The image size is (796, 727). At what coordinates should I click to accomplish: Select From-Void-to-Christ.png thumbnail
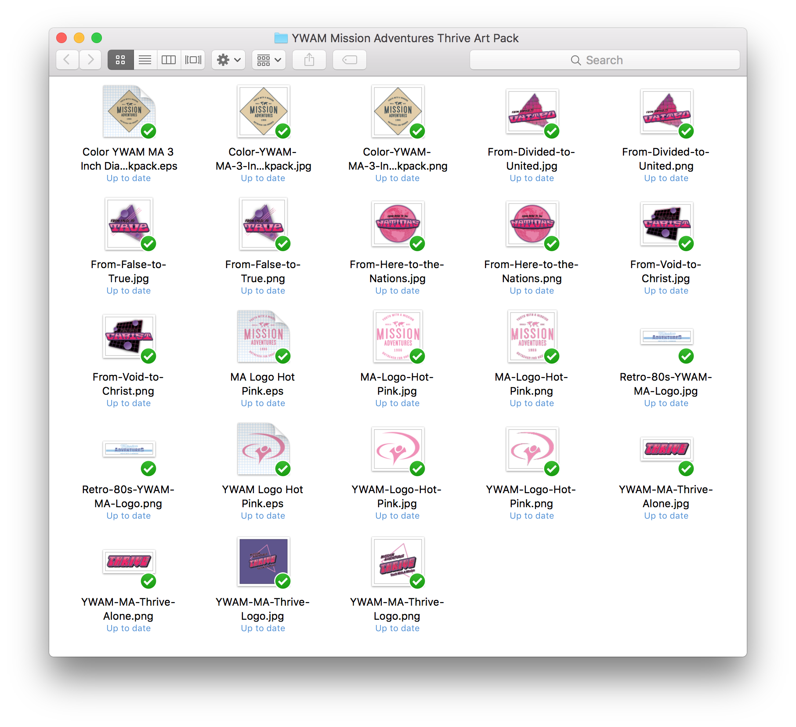pos(129,337)
